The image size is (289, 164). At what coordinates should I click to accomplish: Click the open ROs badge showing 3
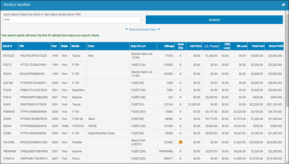pos(180,142)
